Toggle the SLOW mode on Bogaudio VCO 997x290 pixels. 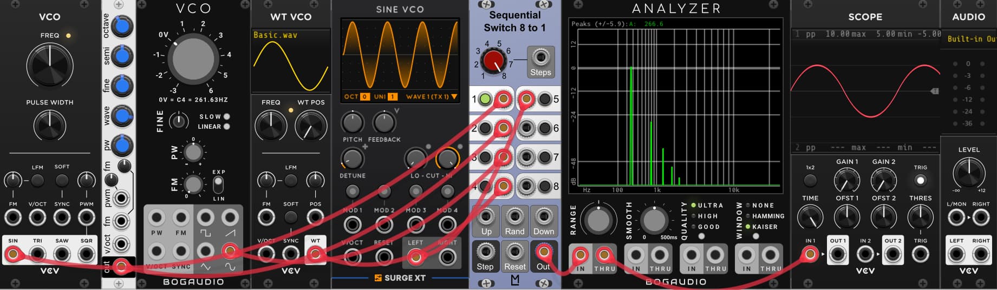click(226, 116)
